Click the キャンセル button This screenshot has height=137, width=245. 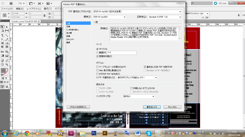tap(172, 107)
